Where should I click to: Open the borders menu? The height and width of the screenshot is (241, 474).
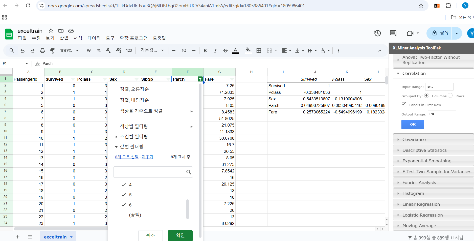[x=259, y=51]
